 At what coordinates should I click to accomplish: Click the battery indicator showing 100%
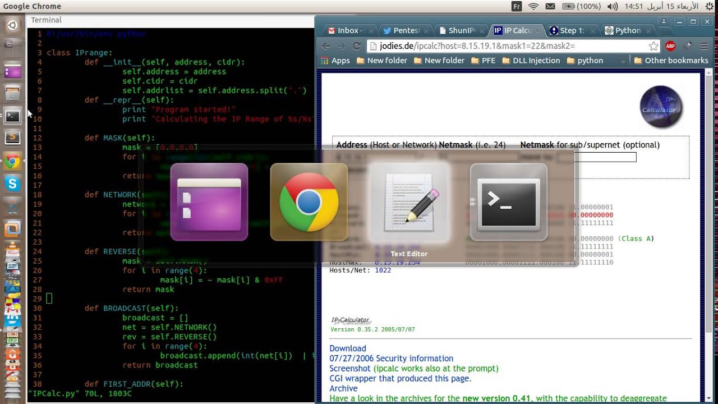[x=582, y=6]
